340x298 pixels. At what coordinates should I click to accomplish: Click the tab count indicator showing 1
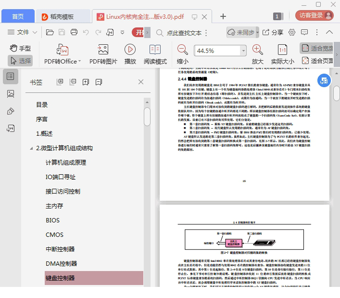277,16
